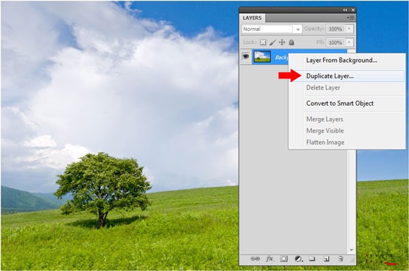Viewport: 409px width, 271px height.
Task: Open the blend mode Normal dropdown
Action: [x=271, y=29]
